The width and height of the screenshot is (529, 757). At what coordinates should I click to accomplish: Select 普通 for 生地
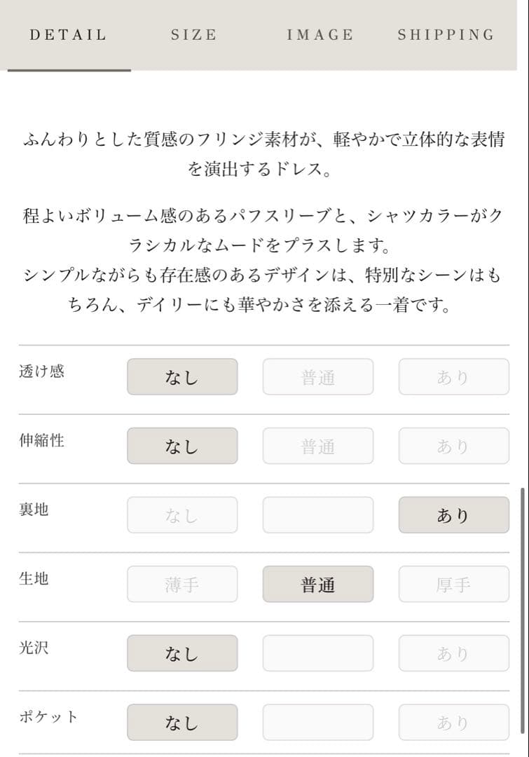pos(318,585)
